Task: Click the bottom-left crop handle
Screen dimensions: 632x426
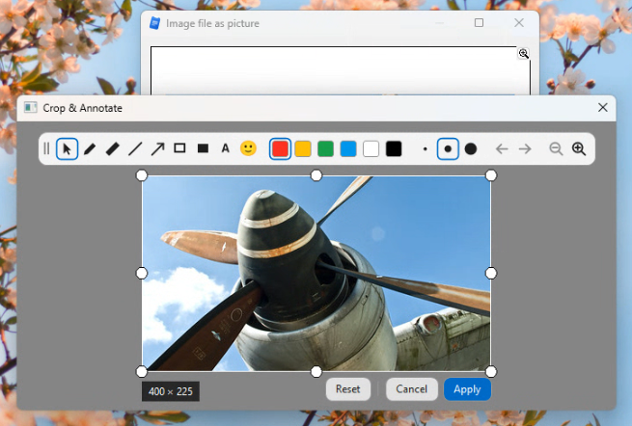Action: (142, 371)
